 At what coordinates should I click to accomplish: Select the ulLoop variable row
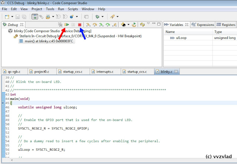pyautogui.click(x=200, y=38)
